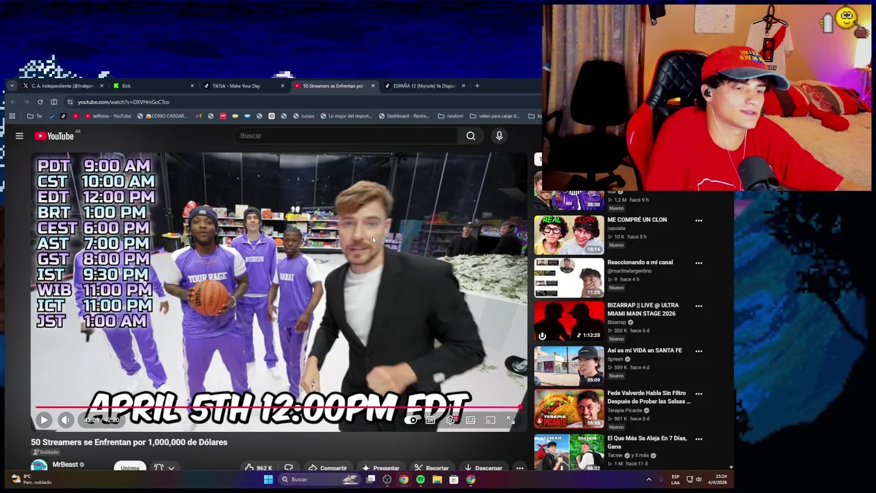Open the cursos bookmark
The image size is (876, 493).
pos(303,116)
